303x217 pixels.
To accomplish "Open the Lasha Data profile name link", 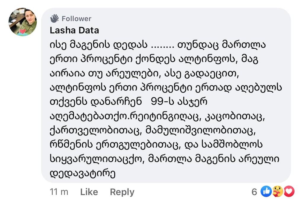I will (74, 31).
